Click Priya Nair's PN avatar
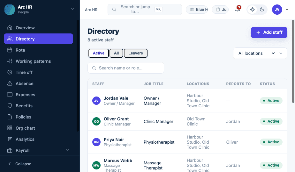Image resolution: width=295 pixels, height=172 pixels. (x=96, y=142)
